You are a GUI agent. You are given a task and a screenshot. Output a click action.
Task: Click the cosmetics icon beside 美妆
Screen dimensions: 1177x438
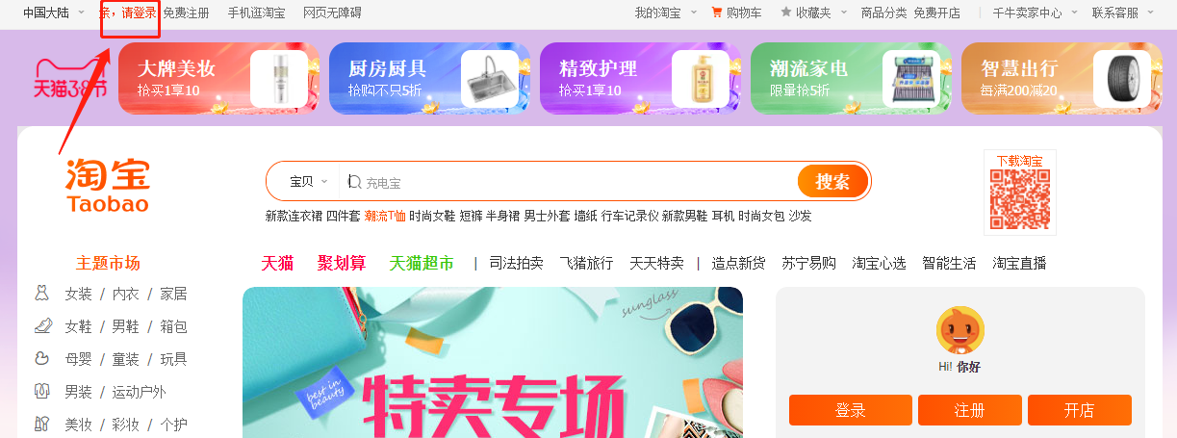point(41,424)
